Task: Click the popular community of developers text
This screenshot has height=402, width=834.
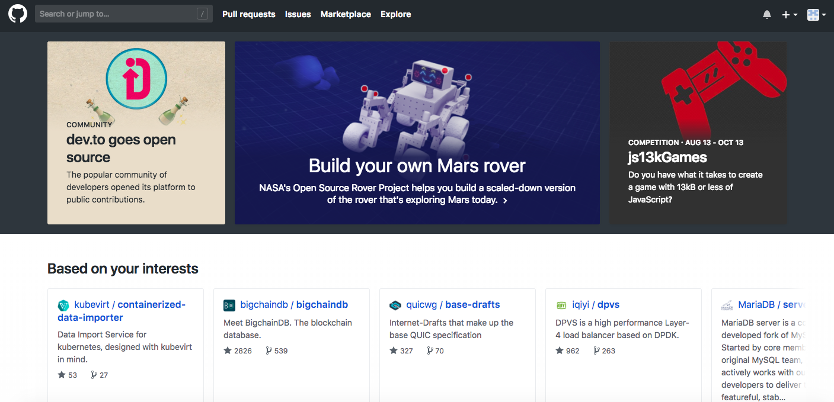Action: [131, 187]
